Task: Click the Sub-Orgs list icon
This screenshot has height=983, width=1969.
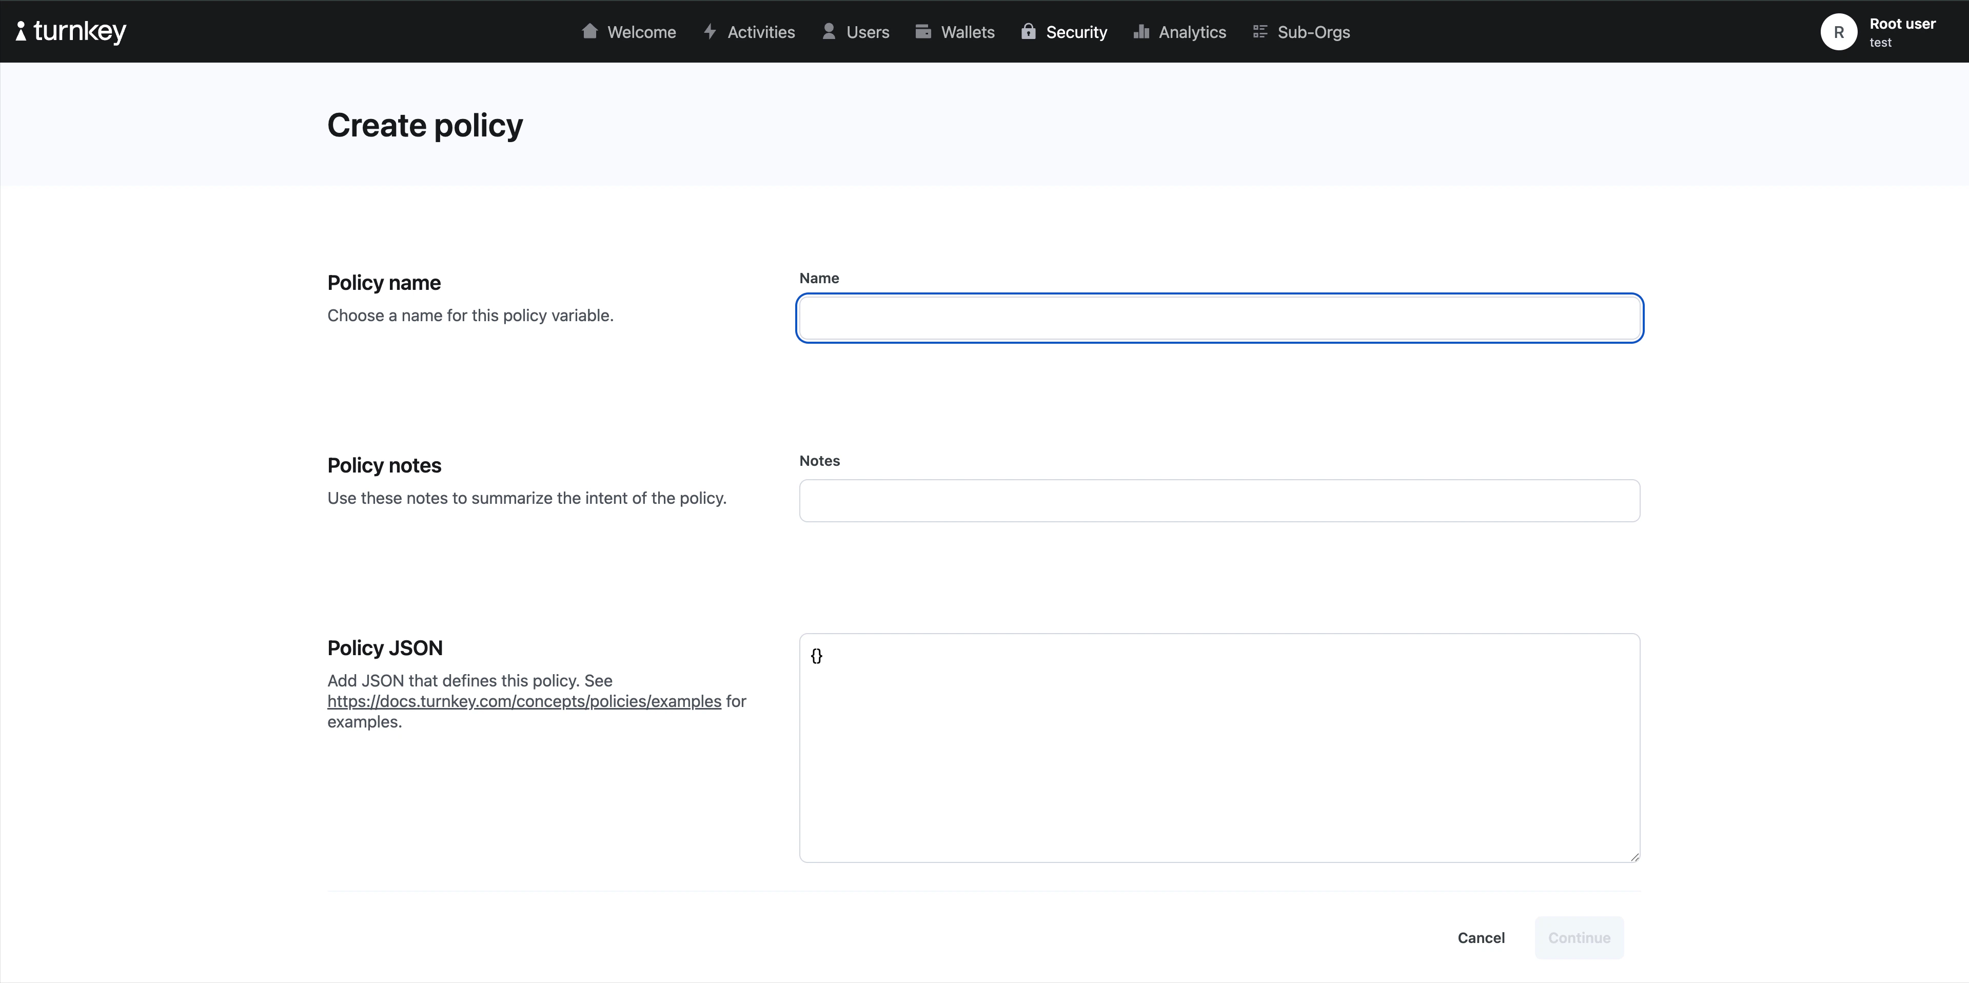Action: click(1259, 31)
